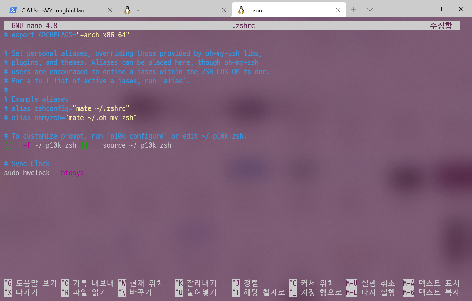
Task: Click the PowerShell icon on the first tab
Action: (x=13, y=10)
